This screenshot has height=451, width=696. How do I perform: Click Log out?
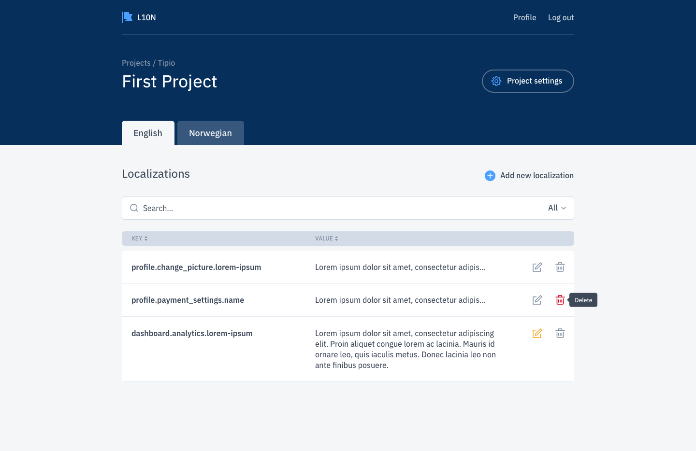(x=561, y=17)
